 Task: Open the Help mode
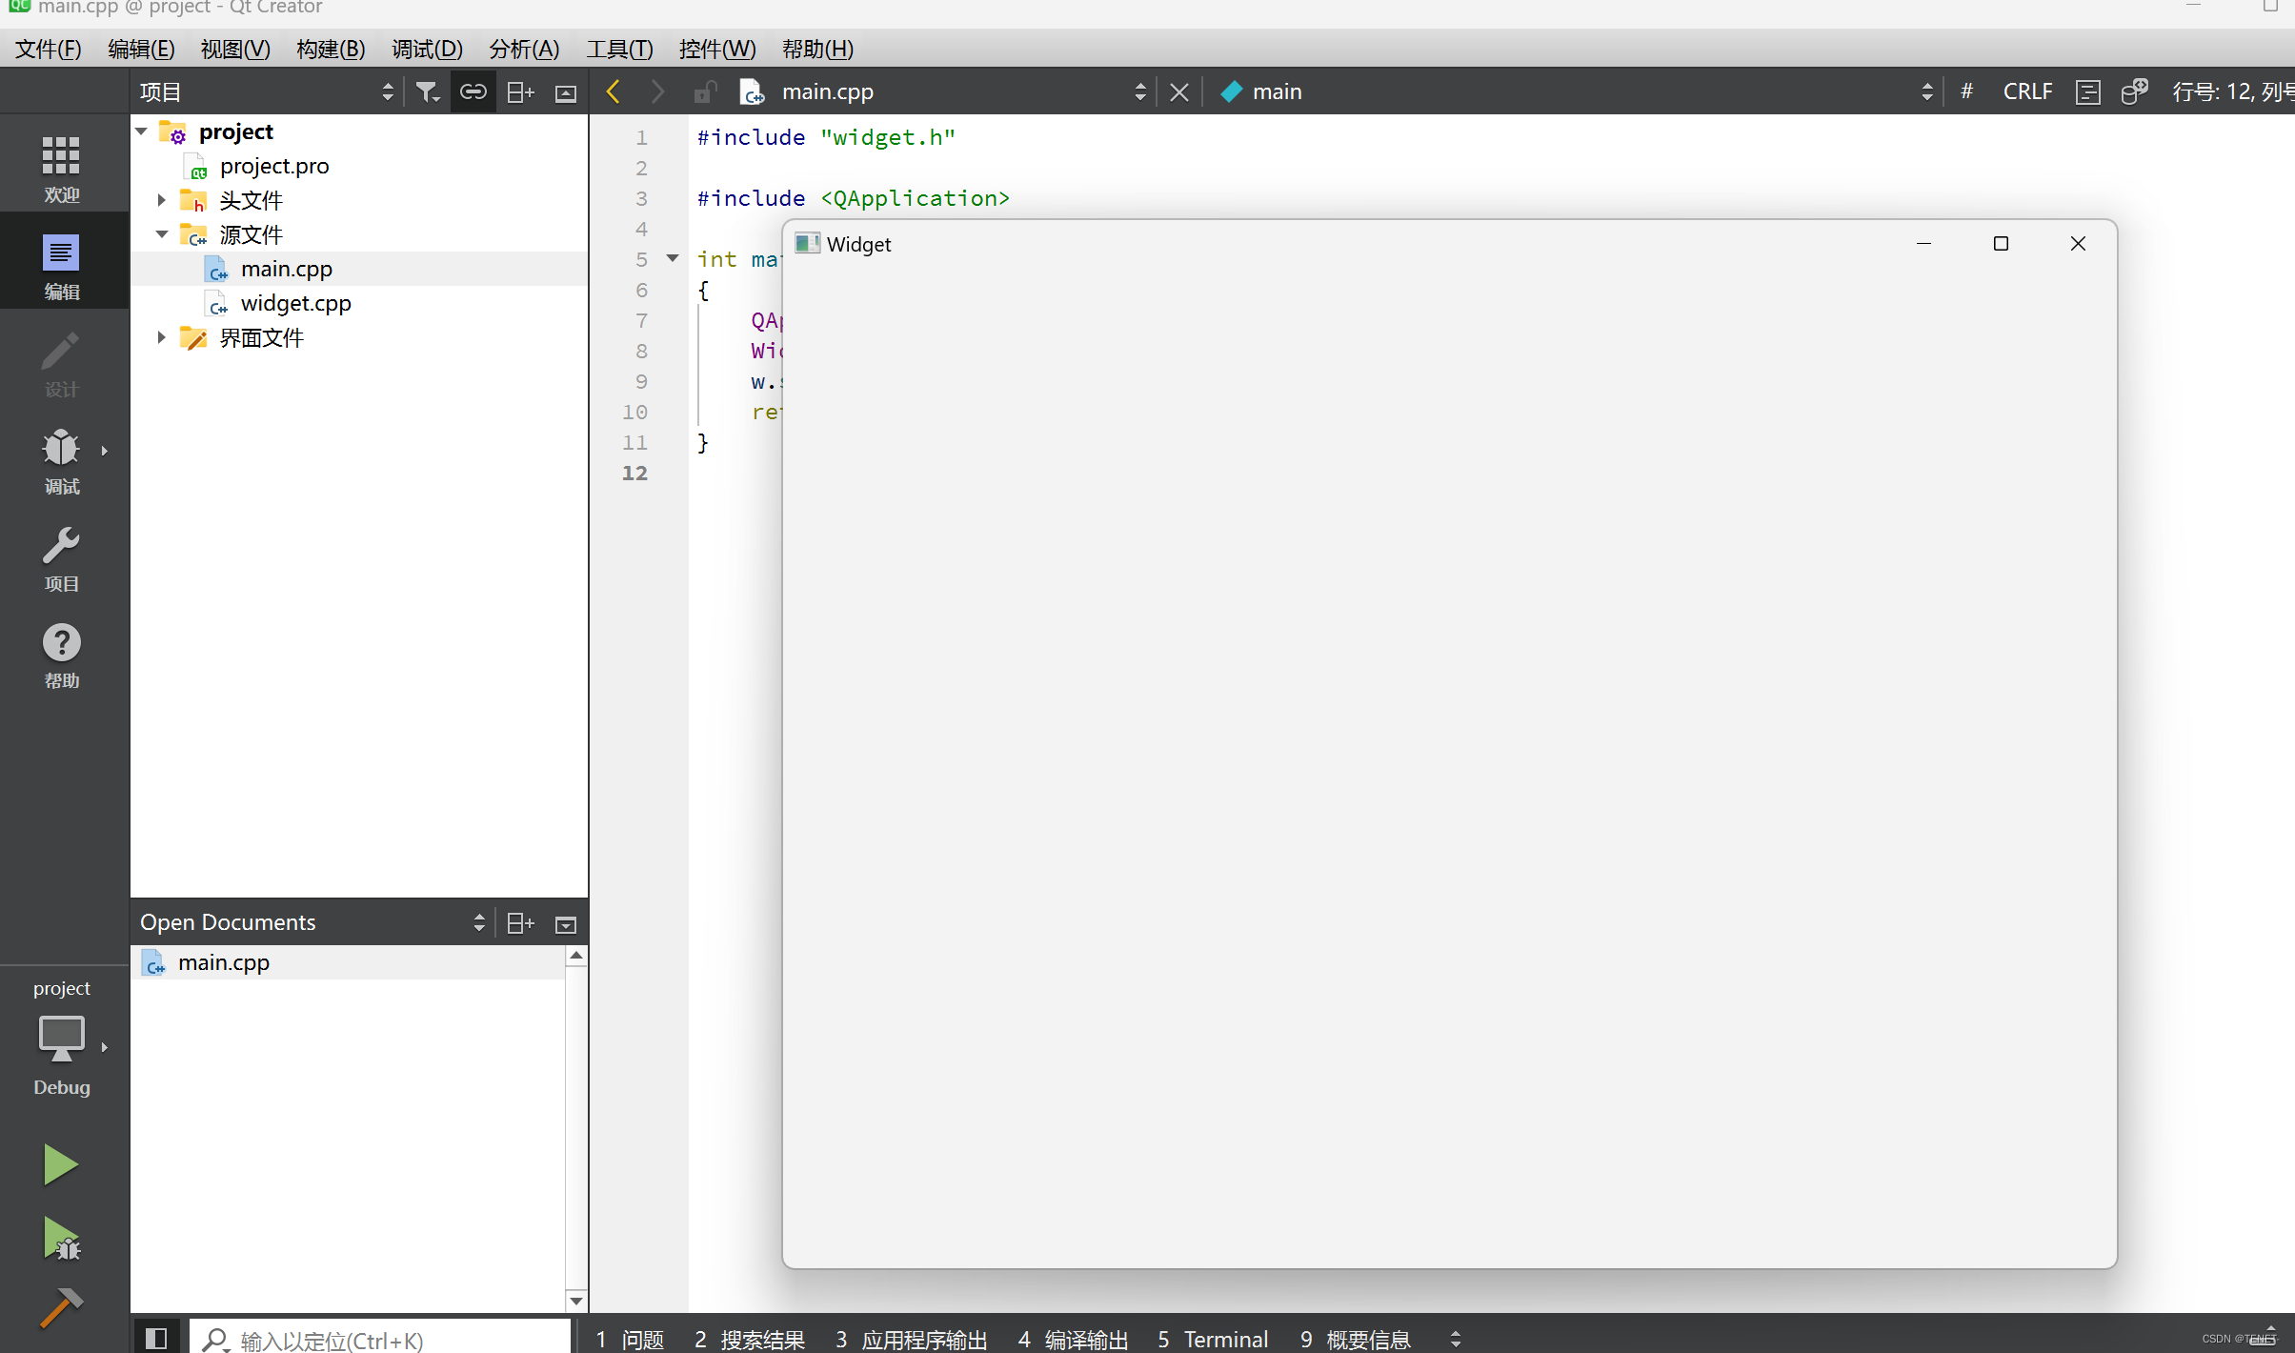pyautogui.click(x=61, y=656)
